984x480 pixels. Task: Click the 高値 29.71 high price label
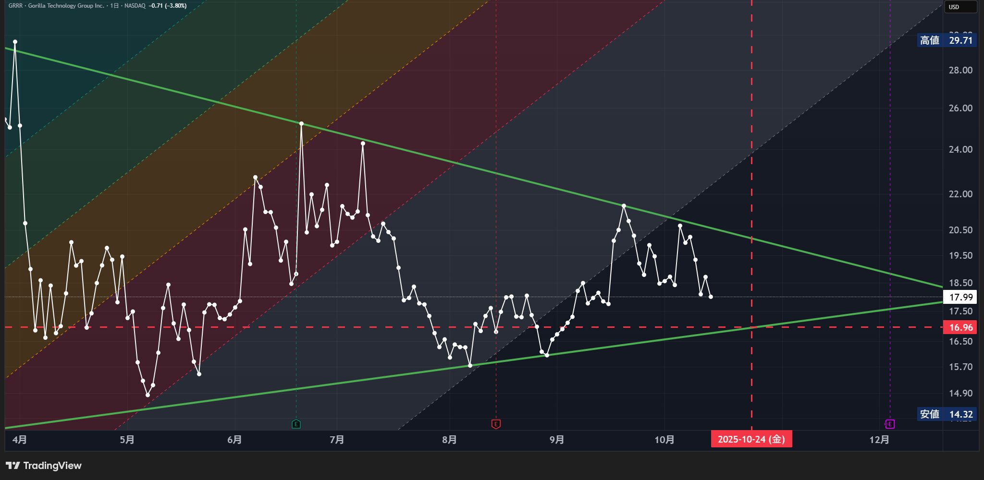click(947, 40)
